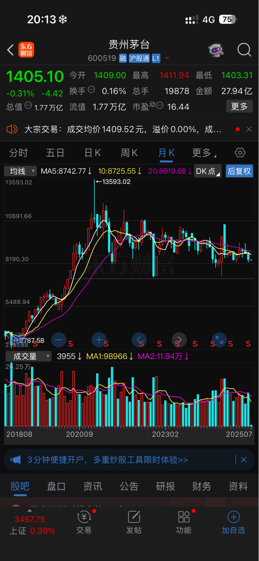Move chart right with arrow button
Viewport: 259px width, 561px height.
point(179,340)
